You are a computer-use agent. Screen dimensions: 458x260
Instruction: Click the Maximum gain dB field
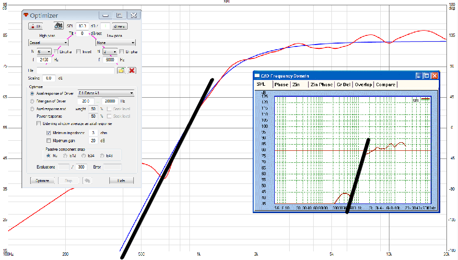pyautogui.click(x=93, y=141)
